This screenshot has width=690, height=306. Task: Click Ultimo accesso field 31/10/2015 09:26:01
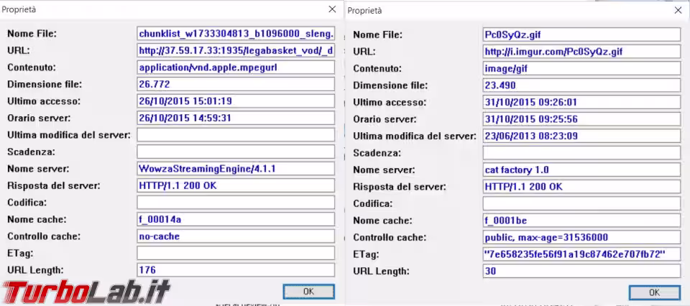tap(581, 102)
